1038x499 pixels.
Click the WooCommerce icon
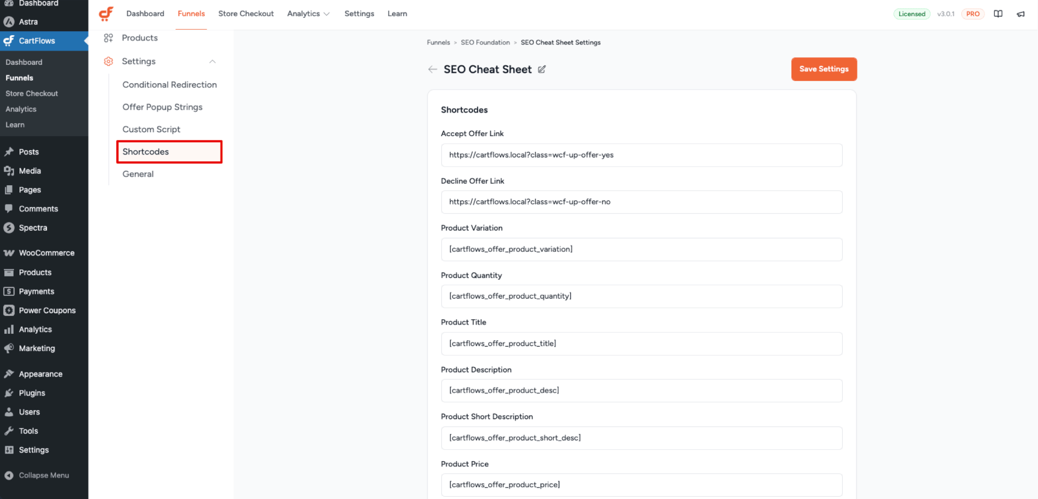[9, 253]
